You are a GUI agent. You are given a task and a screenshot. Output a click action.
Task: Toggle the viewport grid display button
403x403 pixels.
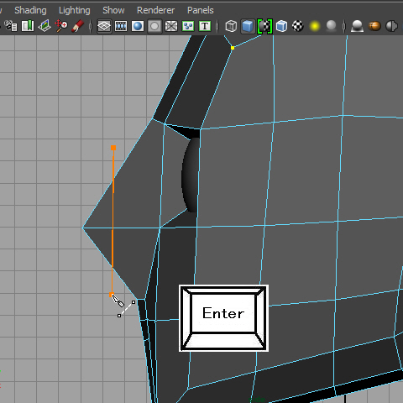(104, 26)
